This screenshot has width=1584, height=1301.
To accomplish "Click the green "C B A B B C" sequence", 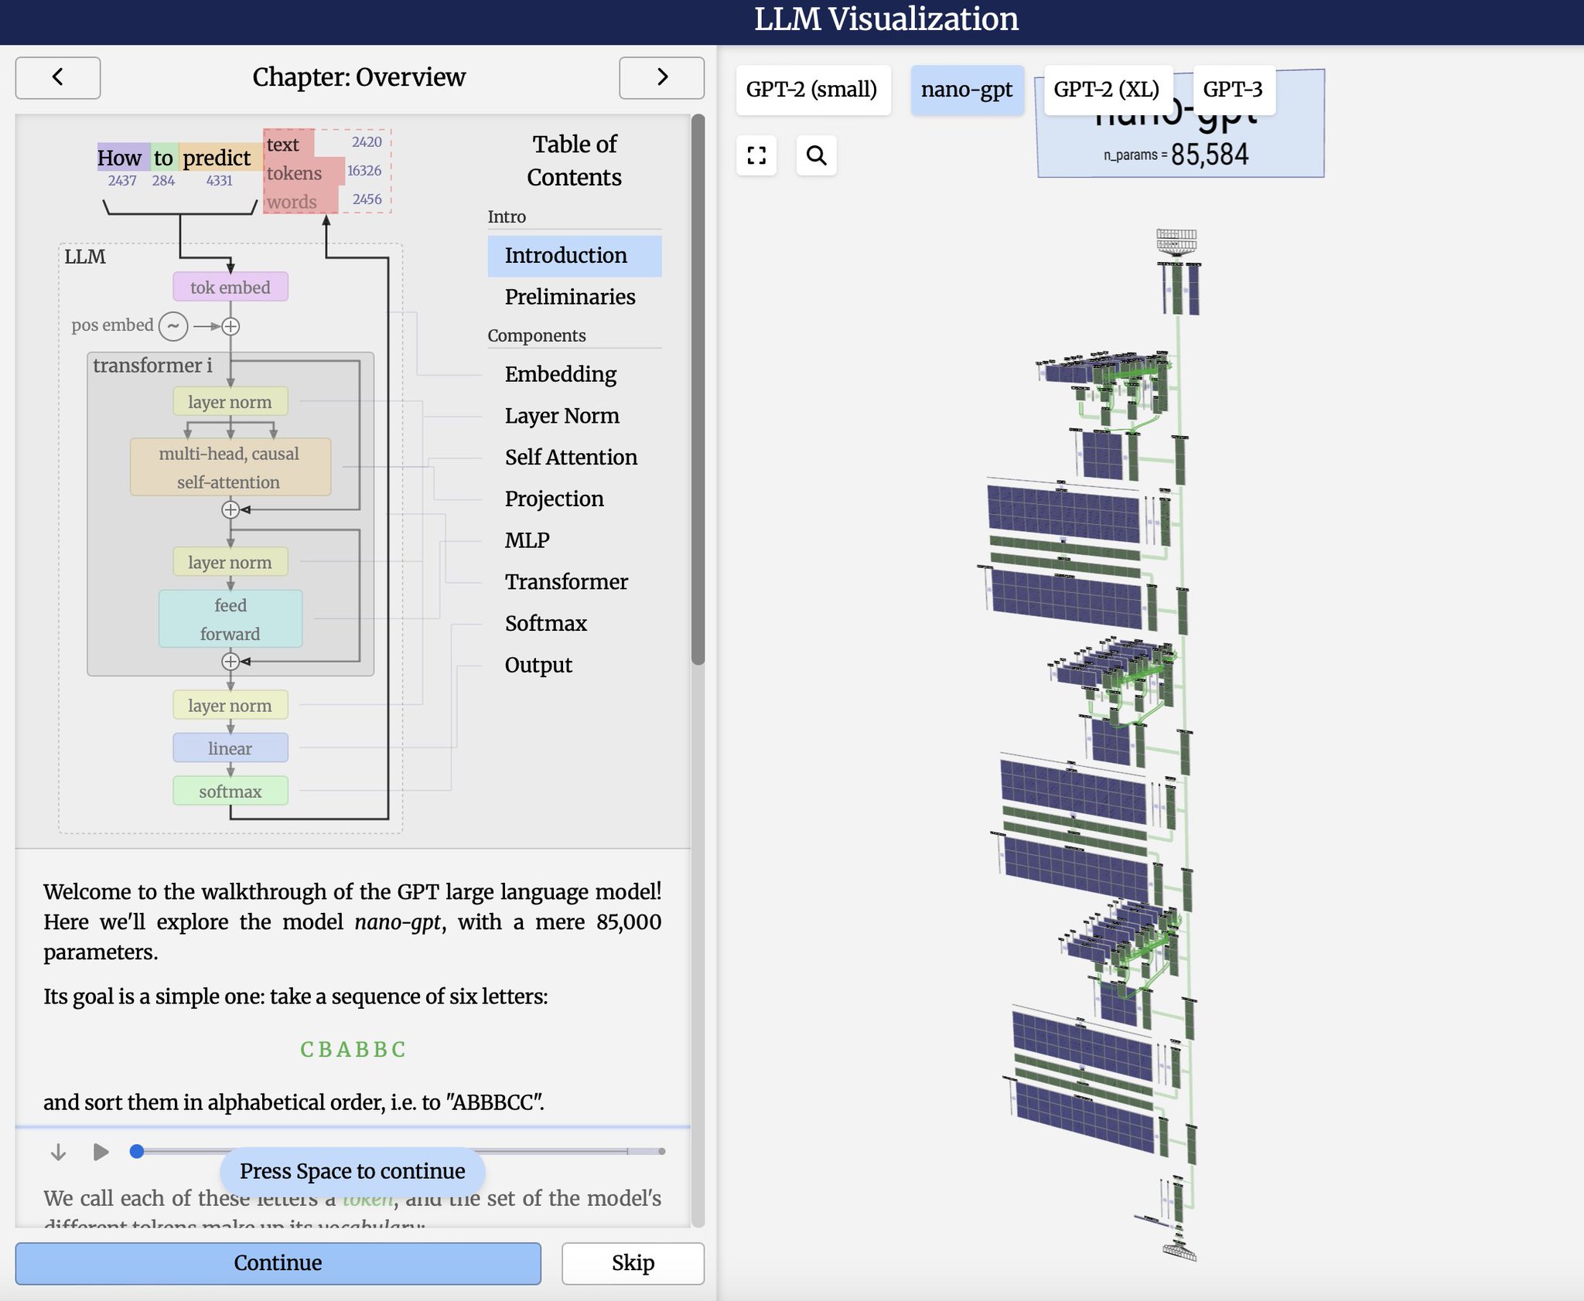I will (353, 1049).
